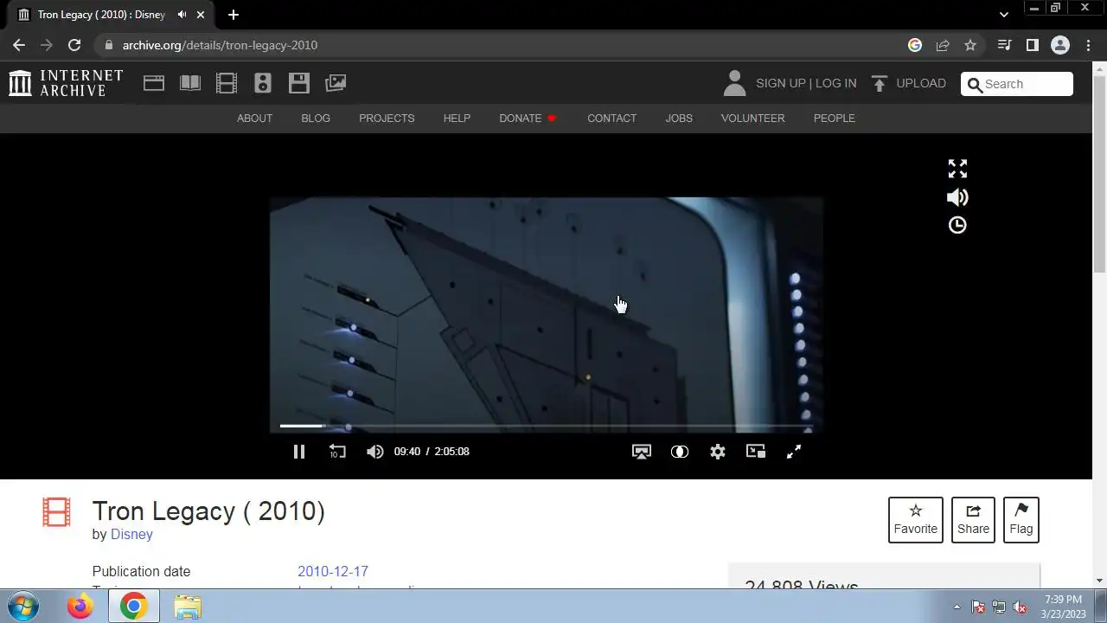Open Chrome profile avatar
Viewport: 1107px width, 623px height.
click(1060, 45)
